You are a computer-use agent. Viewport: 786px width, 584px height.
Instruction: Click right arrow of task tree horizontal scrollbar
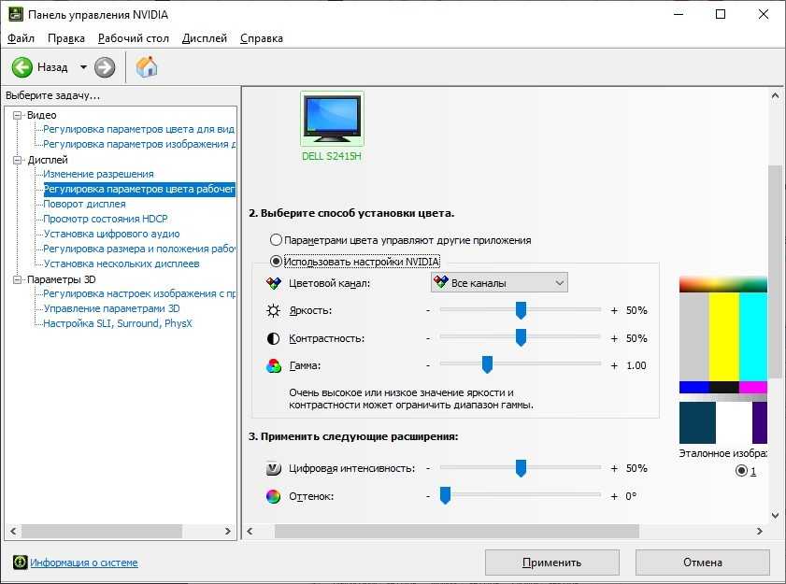[228, 531]
